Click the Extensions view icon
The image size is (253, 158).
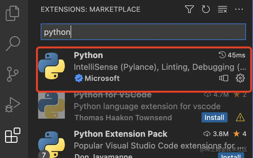(13, 135)
